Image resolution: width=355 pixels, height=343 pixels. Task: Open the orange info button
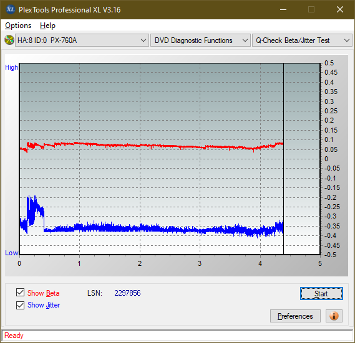tap(334, 316)
